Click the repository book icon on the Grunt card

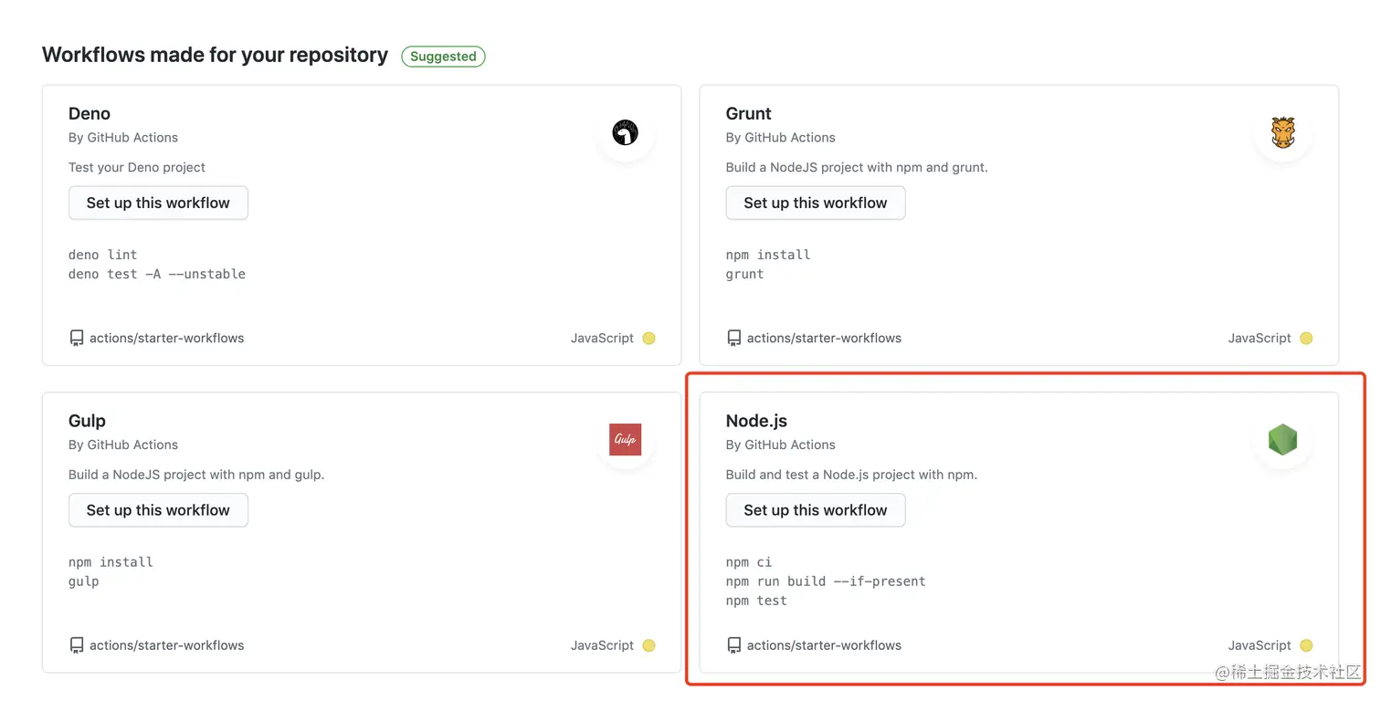tap(734, 337)
